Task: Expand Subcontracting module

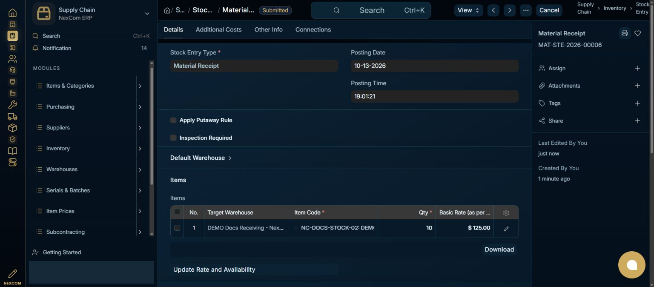Action: click(x=140, y=232)
